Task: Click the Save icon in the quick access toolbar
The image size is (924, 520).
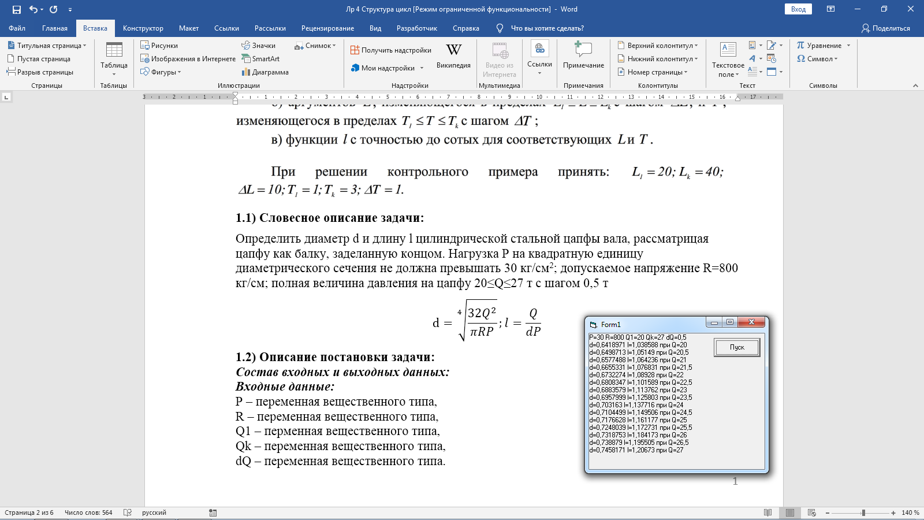Action: pyautogui.click(x=16, y=9)
